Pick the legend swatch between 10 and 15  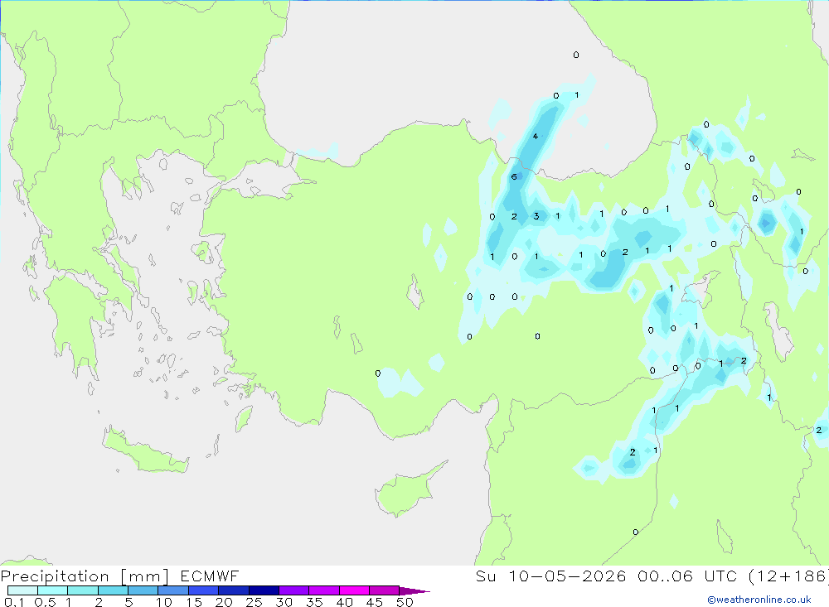click(173, 590)
